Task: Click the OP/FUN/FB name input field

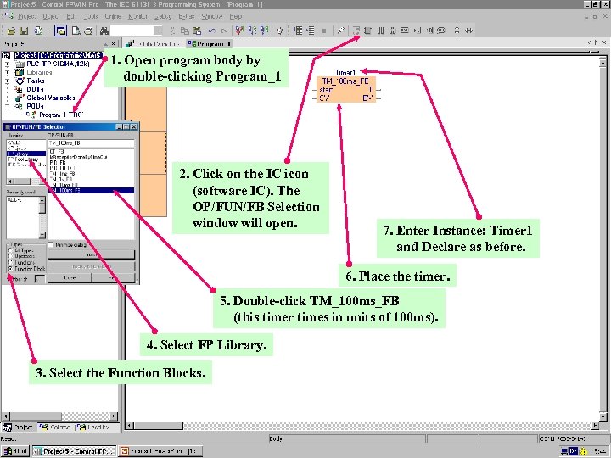Action: coord(91,143)
